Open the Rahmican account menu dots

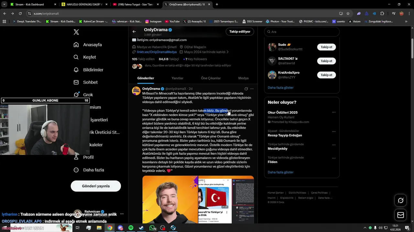122,214
